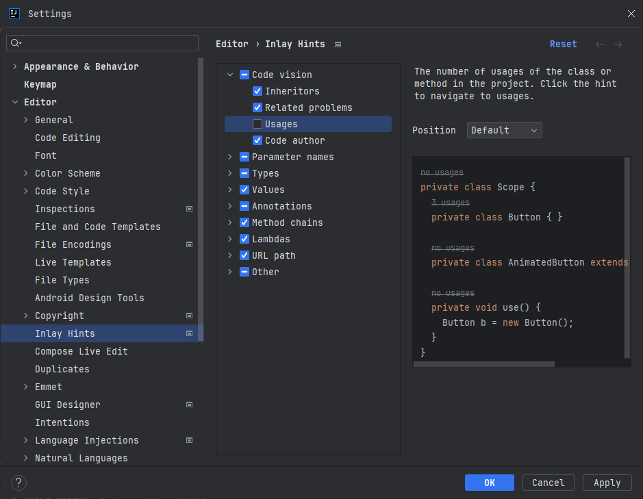Screen dimensions: 643x499
Task: Click the preview pane horizontal scrollbar
Action: tap(484, 364)
